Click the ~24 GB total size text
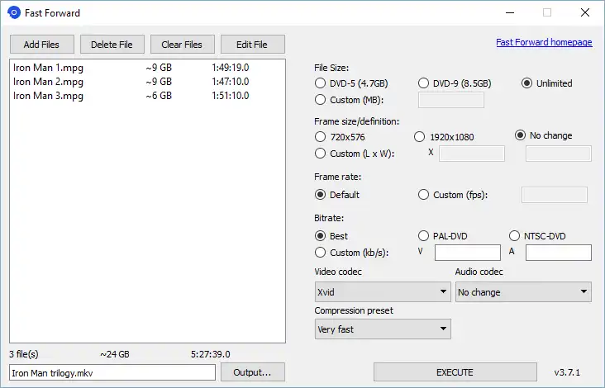This screenshot has width=605, height=388. [115, 354]
